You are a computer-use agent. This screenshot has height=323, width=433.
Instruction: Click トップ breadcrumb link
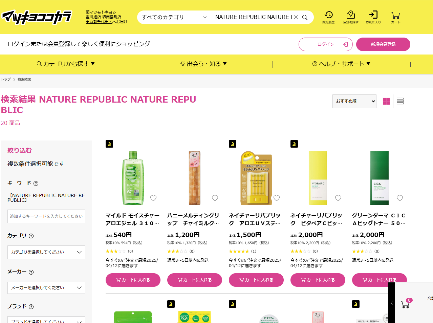click(x=6, y=79)
